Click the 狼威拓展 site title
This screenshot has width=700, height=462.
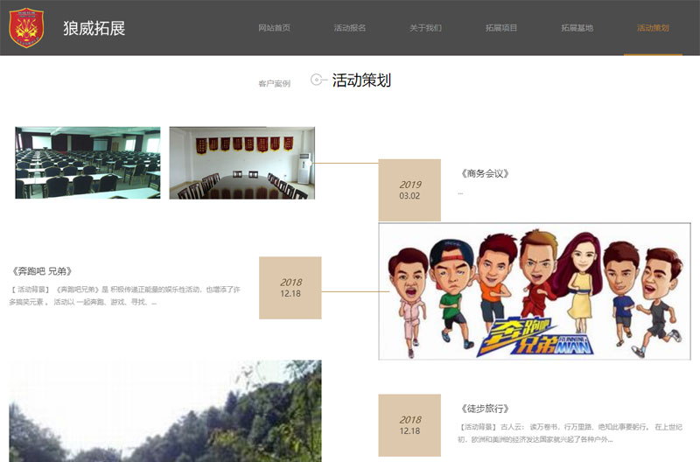click(94, 28)
